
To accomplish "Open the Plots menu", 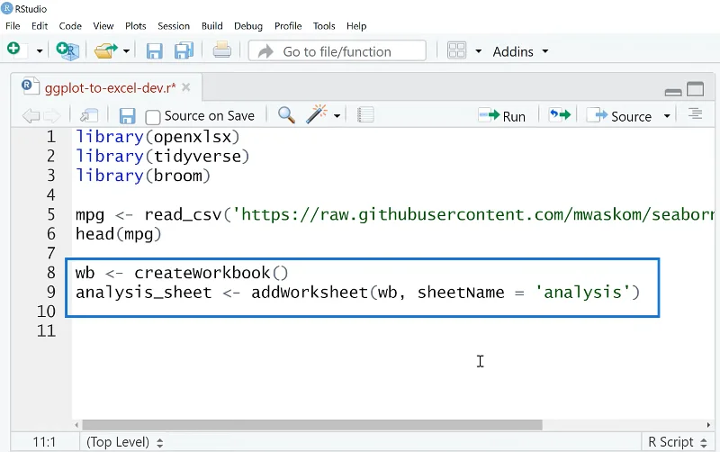I will tap(136, 26).
